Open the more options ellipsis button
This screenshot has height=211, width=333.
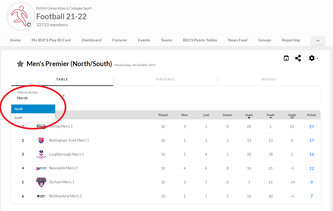pos(318,40)
